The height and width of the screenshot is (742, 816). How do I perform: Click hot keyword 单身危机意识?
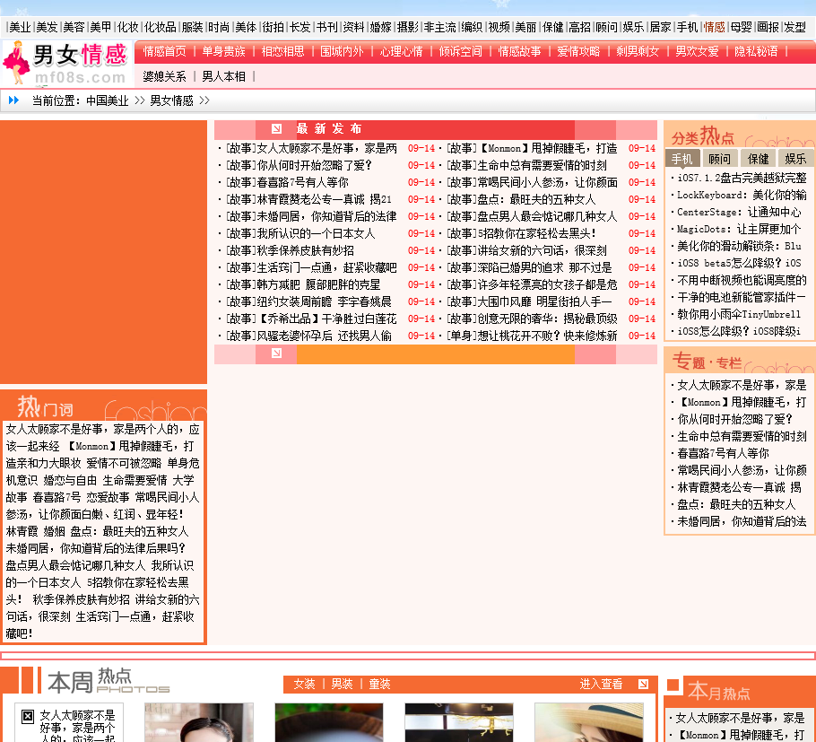pyautogui.click(x=102, y=472)
